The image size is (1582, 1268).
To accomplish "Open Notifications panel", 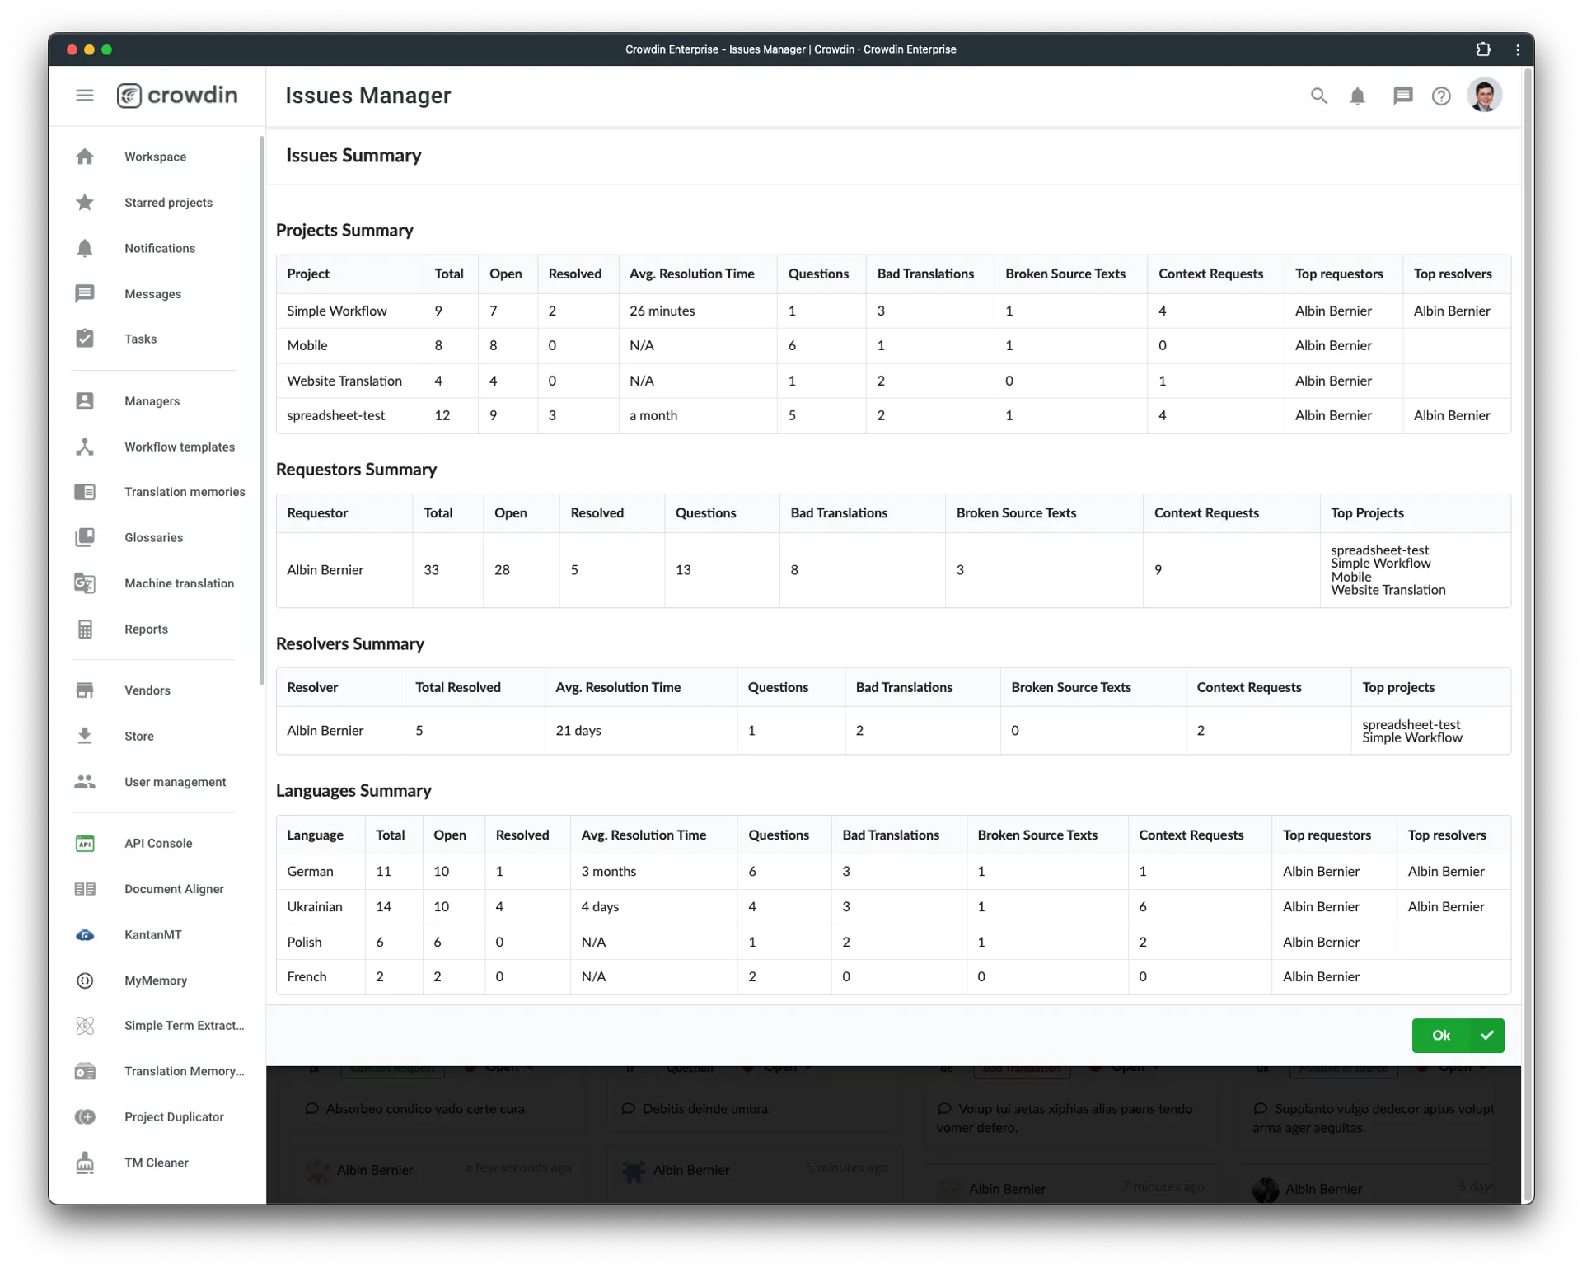I will tap(1360, 97).
